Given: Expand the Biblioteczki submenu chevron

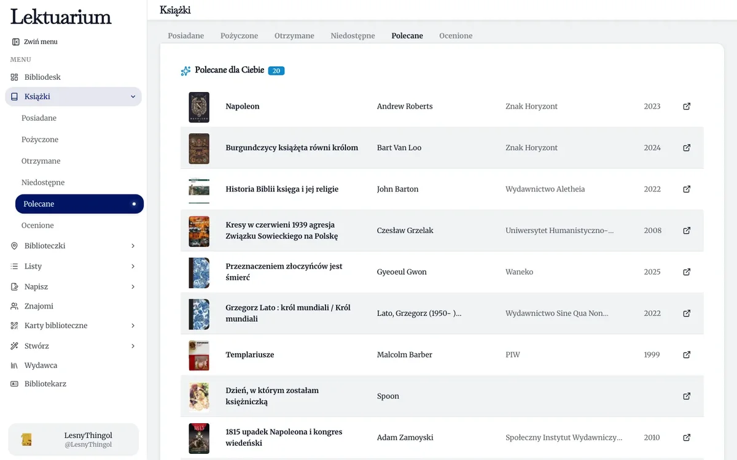Looking at the screenshot, I should 133,246.
